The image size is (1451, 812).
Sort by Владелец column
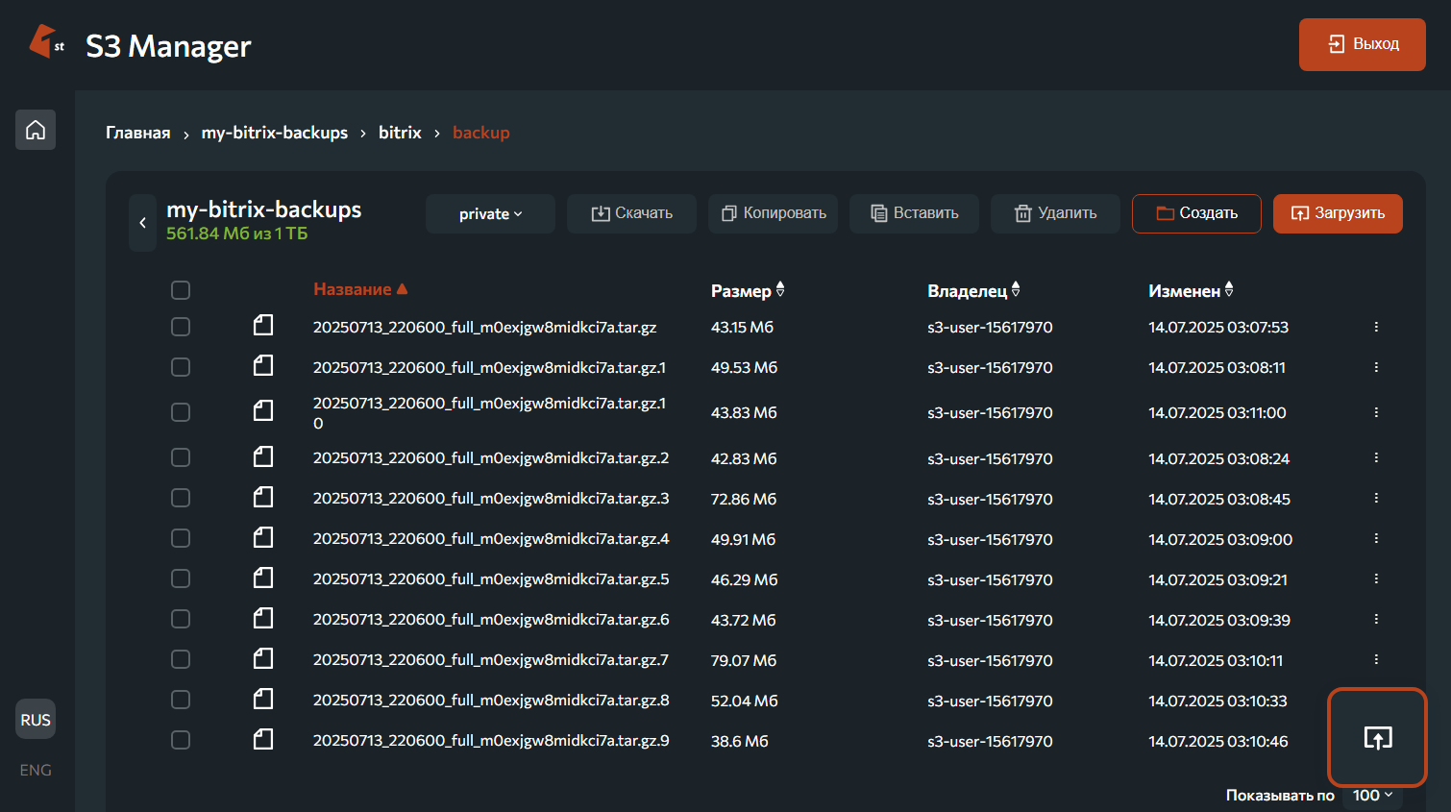[x=973, y=290]
